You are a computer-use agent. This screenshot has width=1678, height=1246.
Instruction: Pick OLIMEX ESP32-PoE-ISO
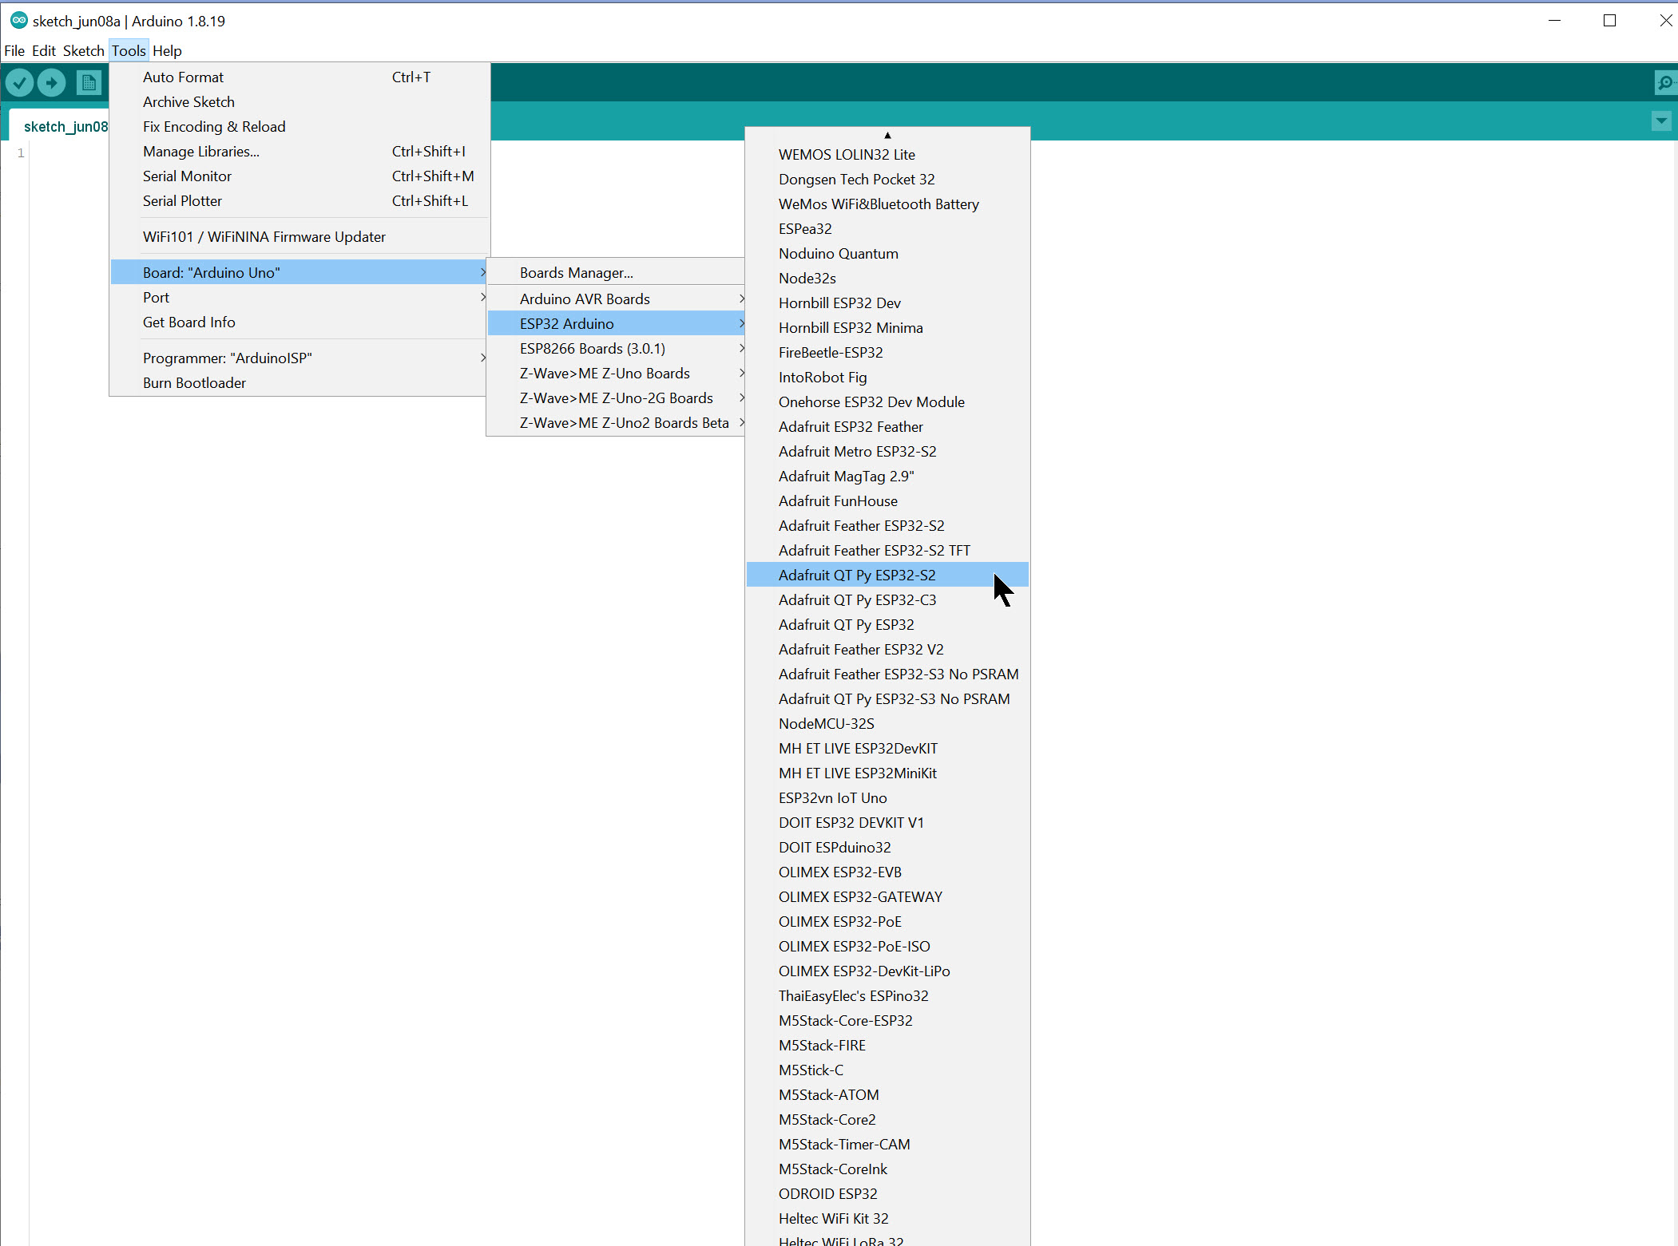tap(887, 947)
